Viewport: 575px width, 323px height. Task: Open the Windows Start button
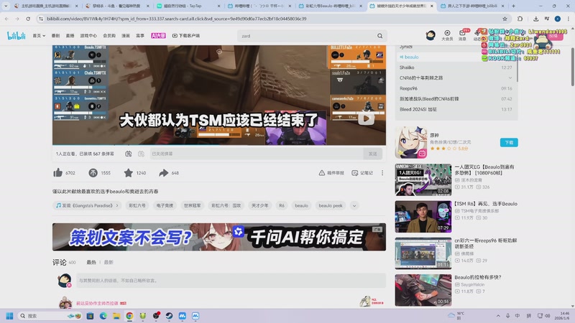10,316
